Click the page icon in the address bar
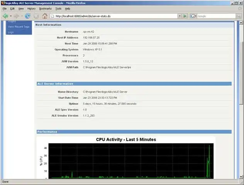The height and width of the screenshot is (185, 244). (53, 16)
